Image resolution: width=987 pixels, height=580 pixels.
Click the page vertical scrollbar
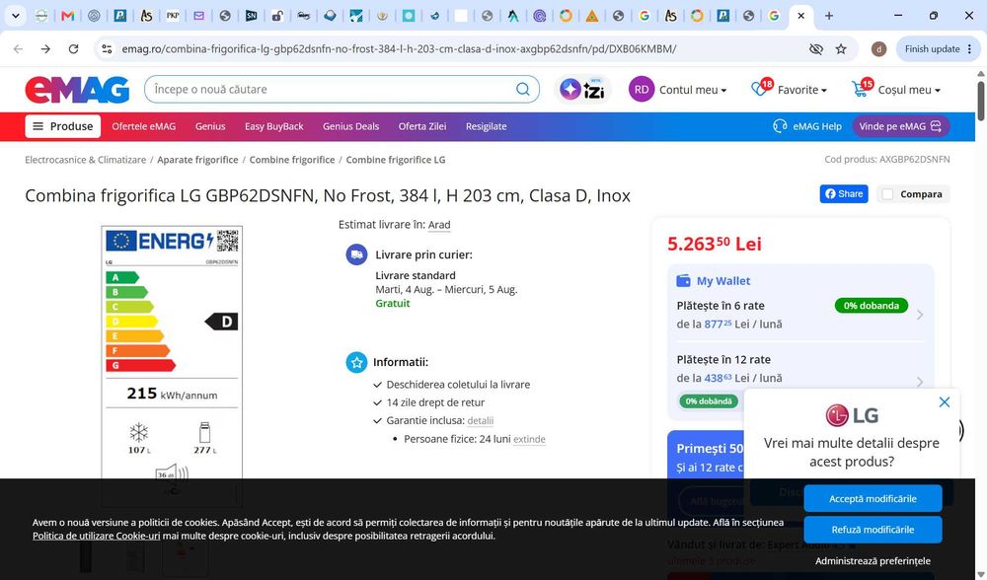pos(981,101)
